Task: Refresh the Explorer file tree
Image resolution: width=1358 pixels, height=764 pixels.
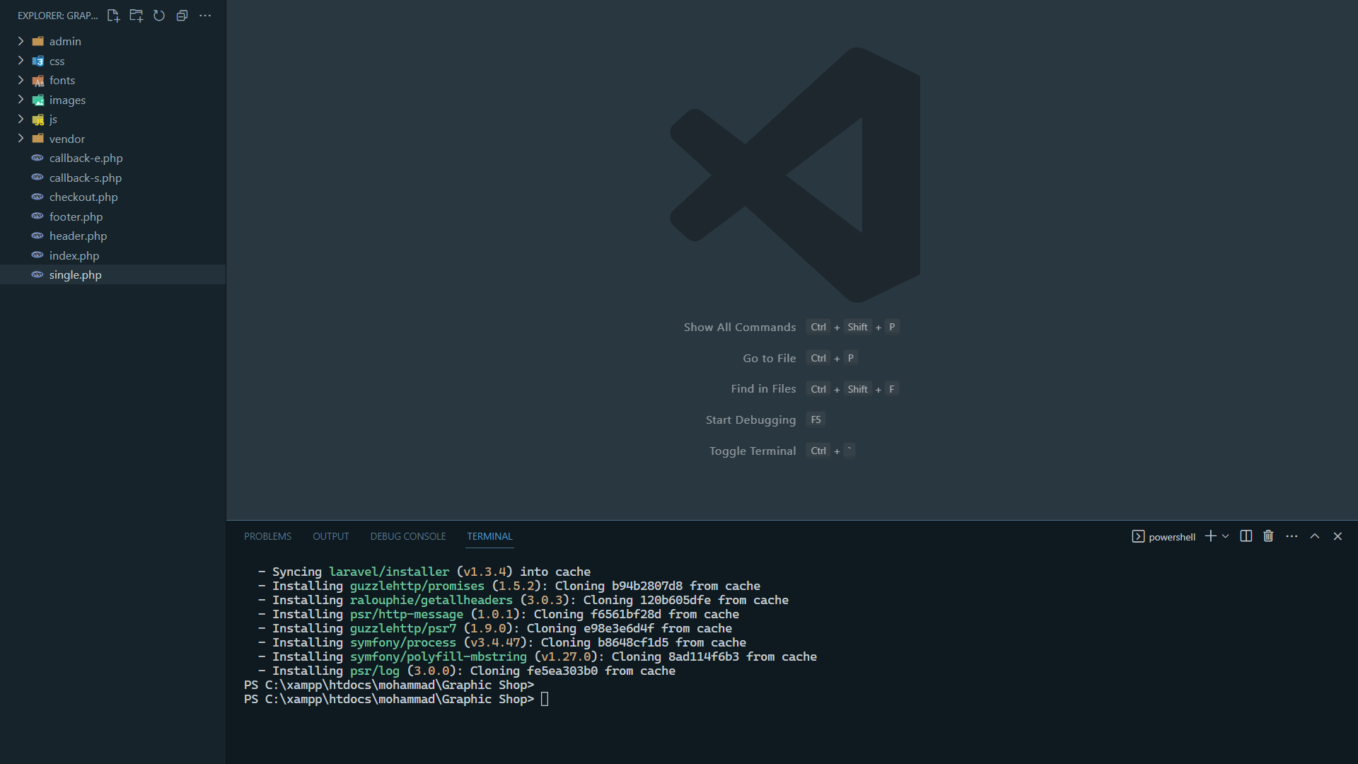Action: [x=159, y=16]
